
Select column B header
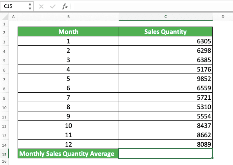[x=69, y=17]
